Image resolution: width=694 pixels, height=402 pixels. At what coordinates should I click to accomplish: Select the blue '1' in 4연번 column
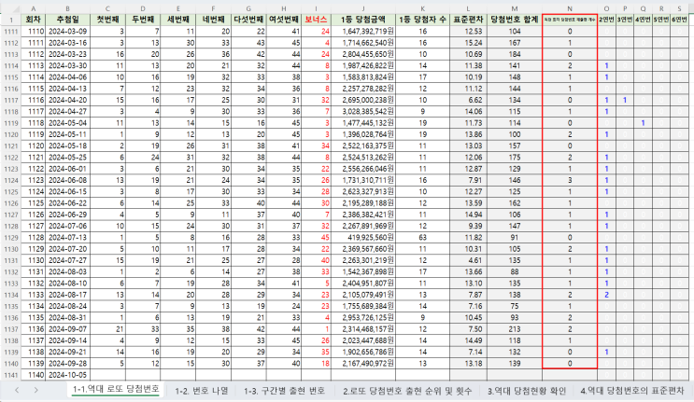[x=643, y=123]
